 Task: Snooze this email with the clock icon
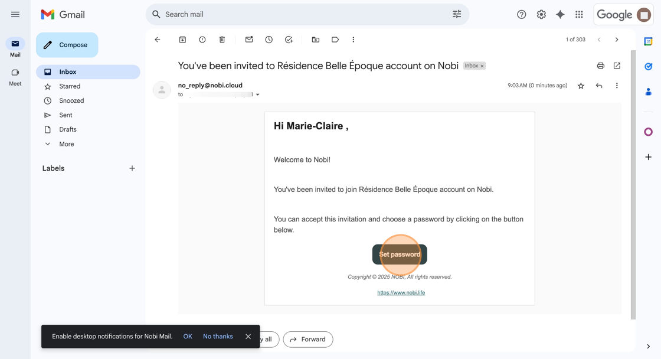click(x=269, y=40)
